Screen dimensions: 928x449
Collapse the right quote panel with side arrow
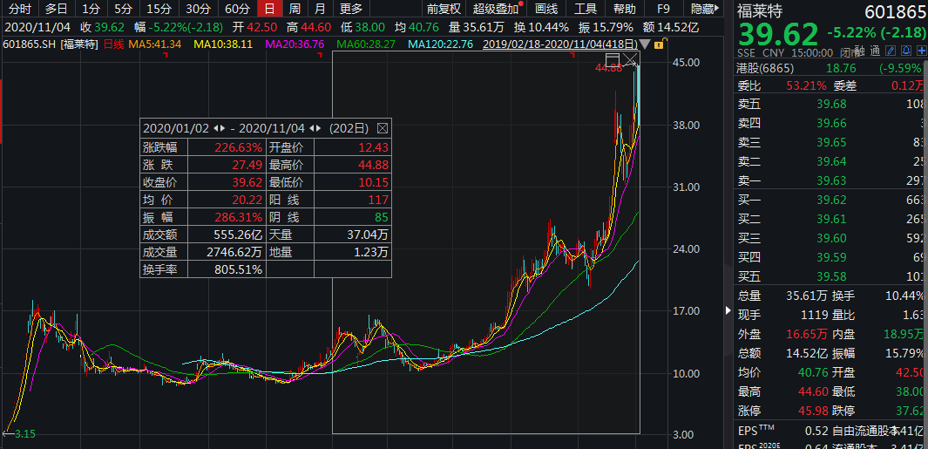tap(729, 311)
